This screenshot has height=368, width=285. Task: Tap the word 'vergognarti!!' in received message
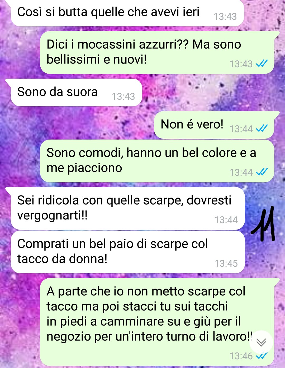(52, 216)
